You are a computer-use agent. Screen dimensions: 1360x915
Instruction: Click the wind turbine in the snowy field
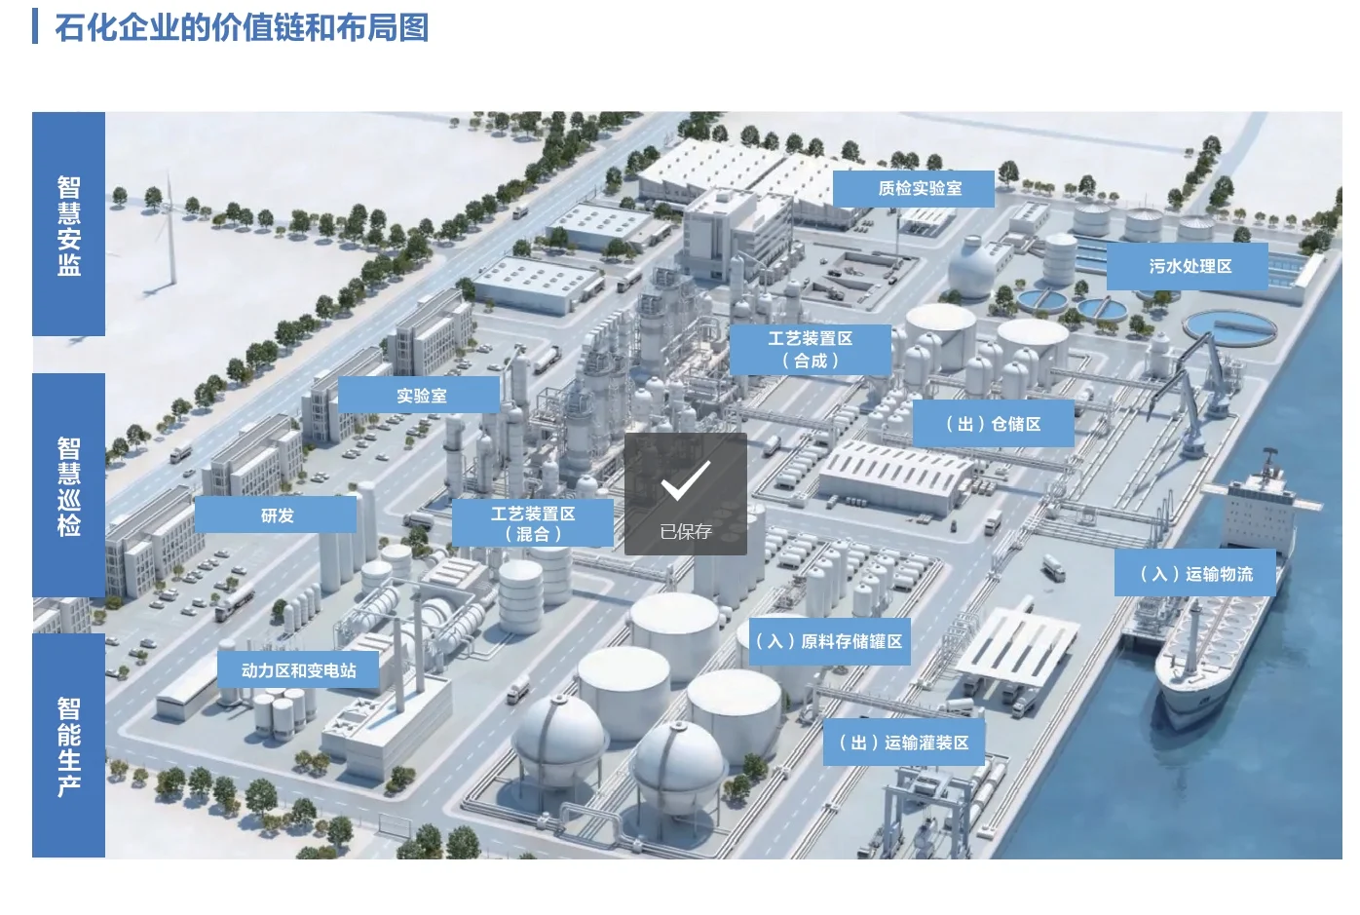[169, 229]
